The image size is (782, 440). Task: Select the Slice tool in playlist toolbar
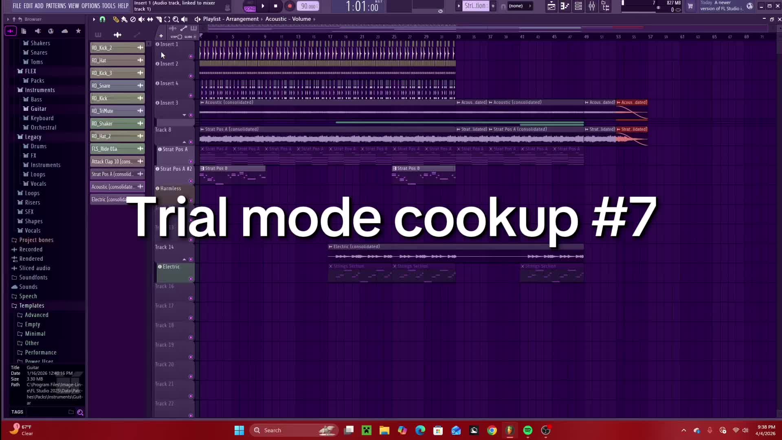click(x=158, y=19)
